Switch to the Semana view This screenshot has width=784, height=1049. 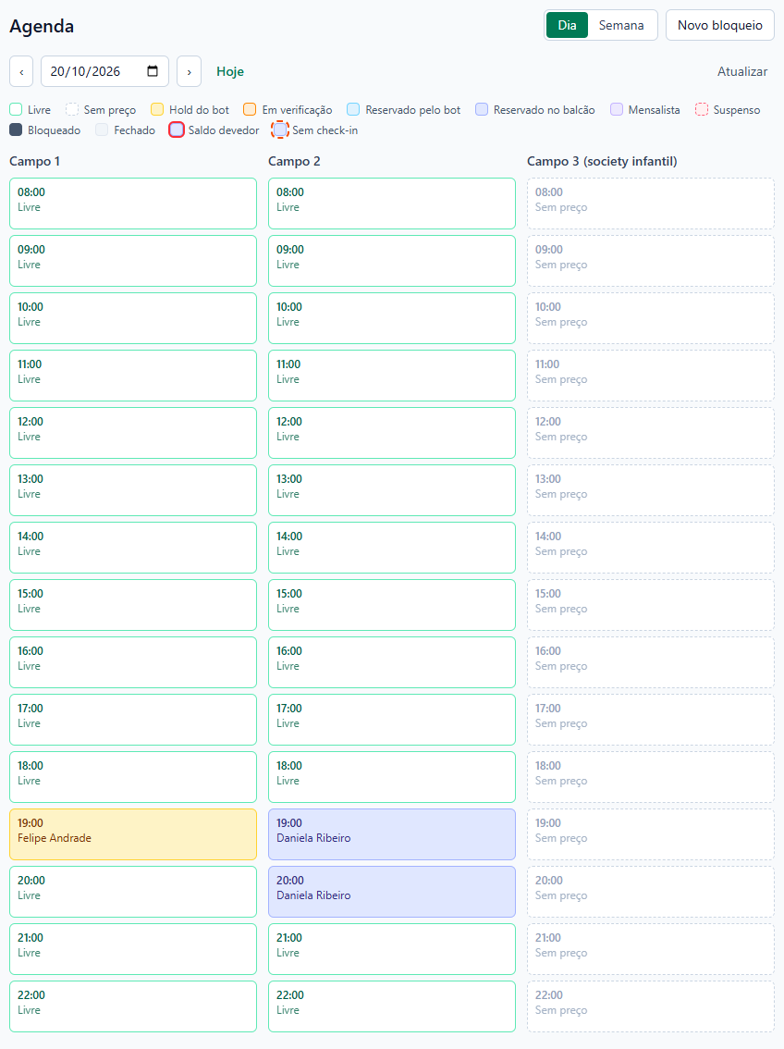pos(621,25)
